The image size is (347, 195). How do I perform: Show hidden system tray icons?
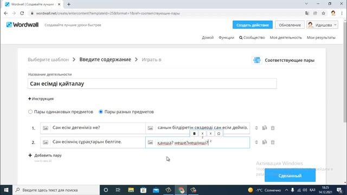click(286, 190)
